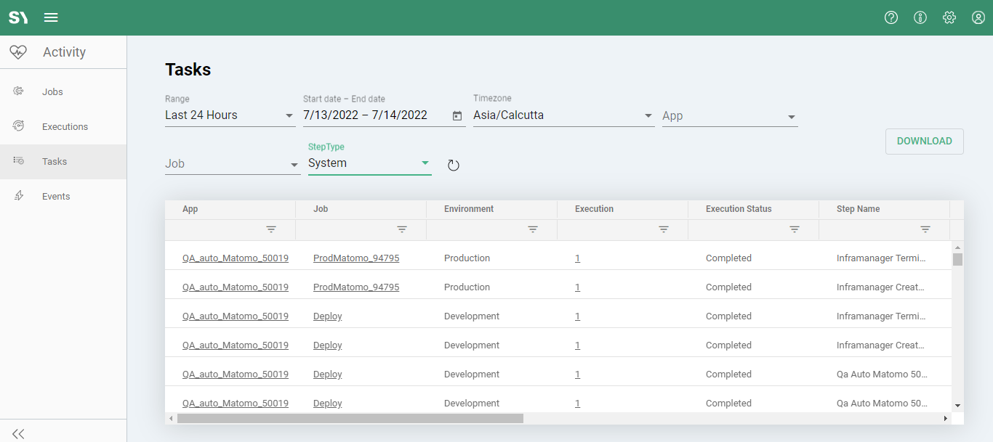Click the refresh icon beside StepType
Image resolution: width=993 pixels, height=442 pixels.
click(x=454, y=165)
